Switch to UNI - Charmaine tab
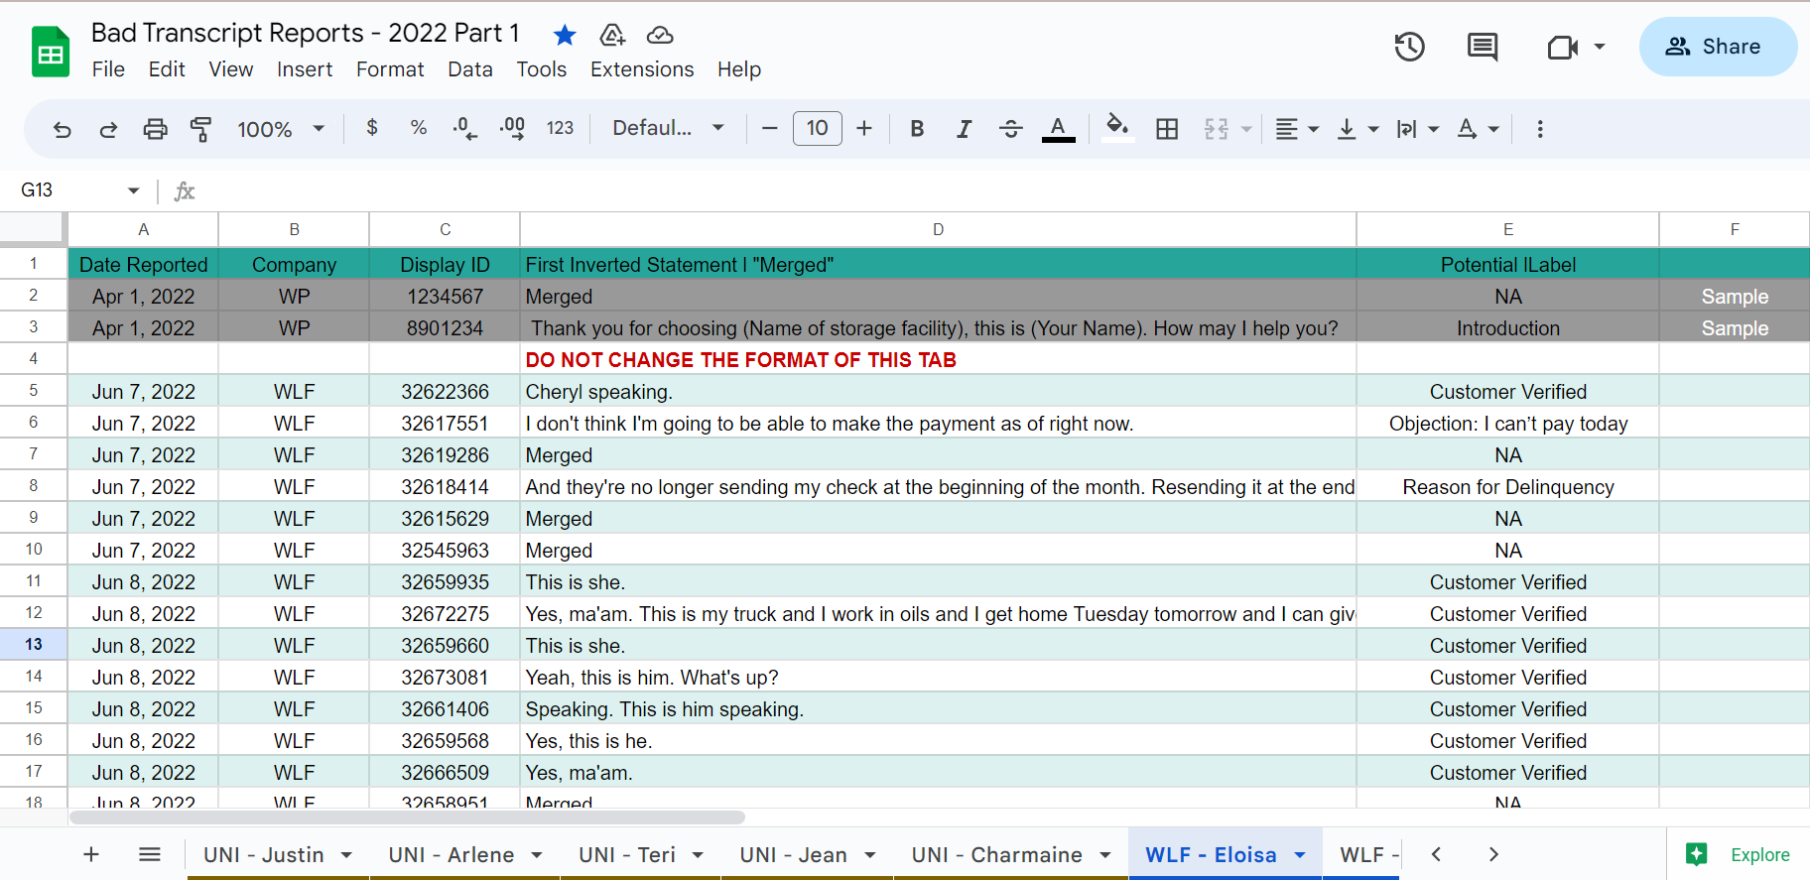The width and height of the screenshot is (1810, 880). [997, 854]
